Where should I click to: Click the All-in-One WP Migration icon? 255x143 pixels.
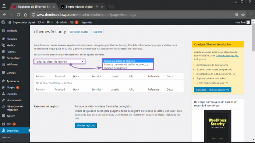point(3,107)
